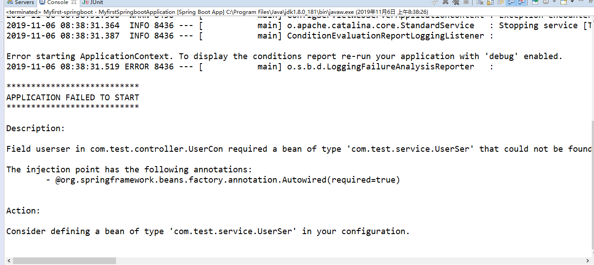
Task: Click Remove Launch single X icon
Action: point(445,2)
